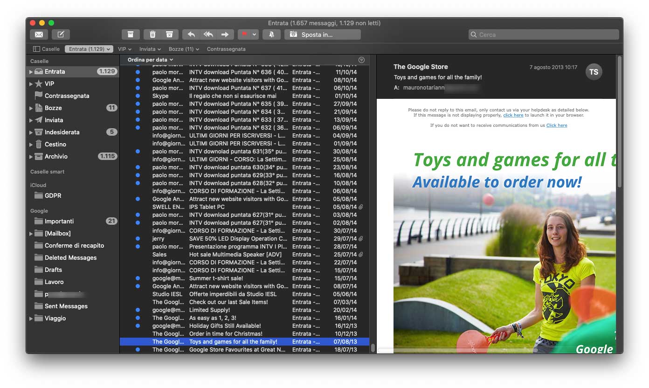Select the "Holiday Gifts Still Available!" message
649x388 pixels.
coord(245,326)
